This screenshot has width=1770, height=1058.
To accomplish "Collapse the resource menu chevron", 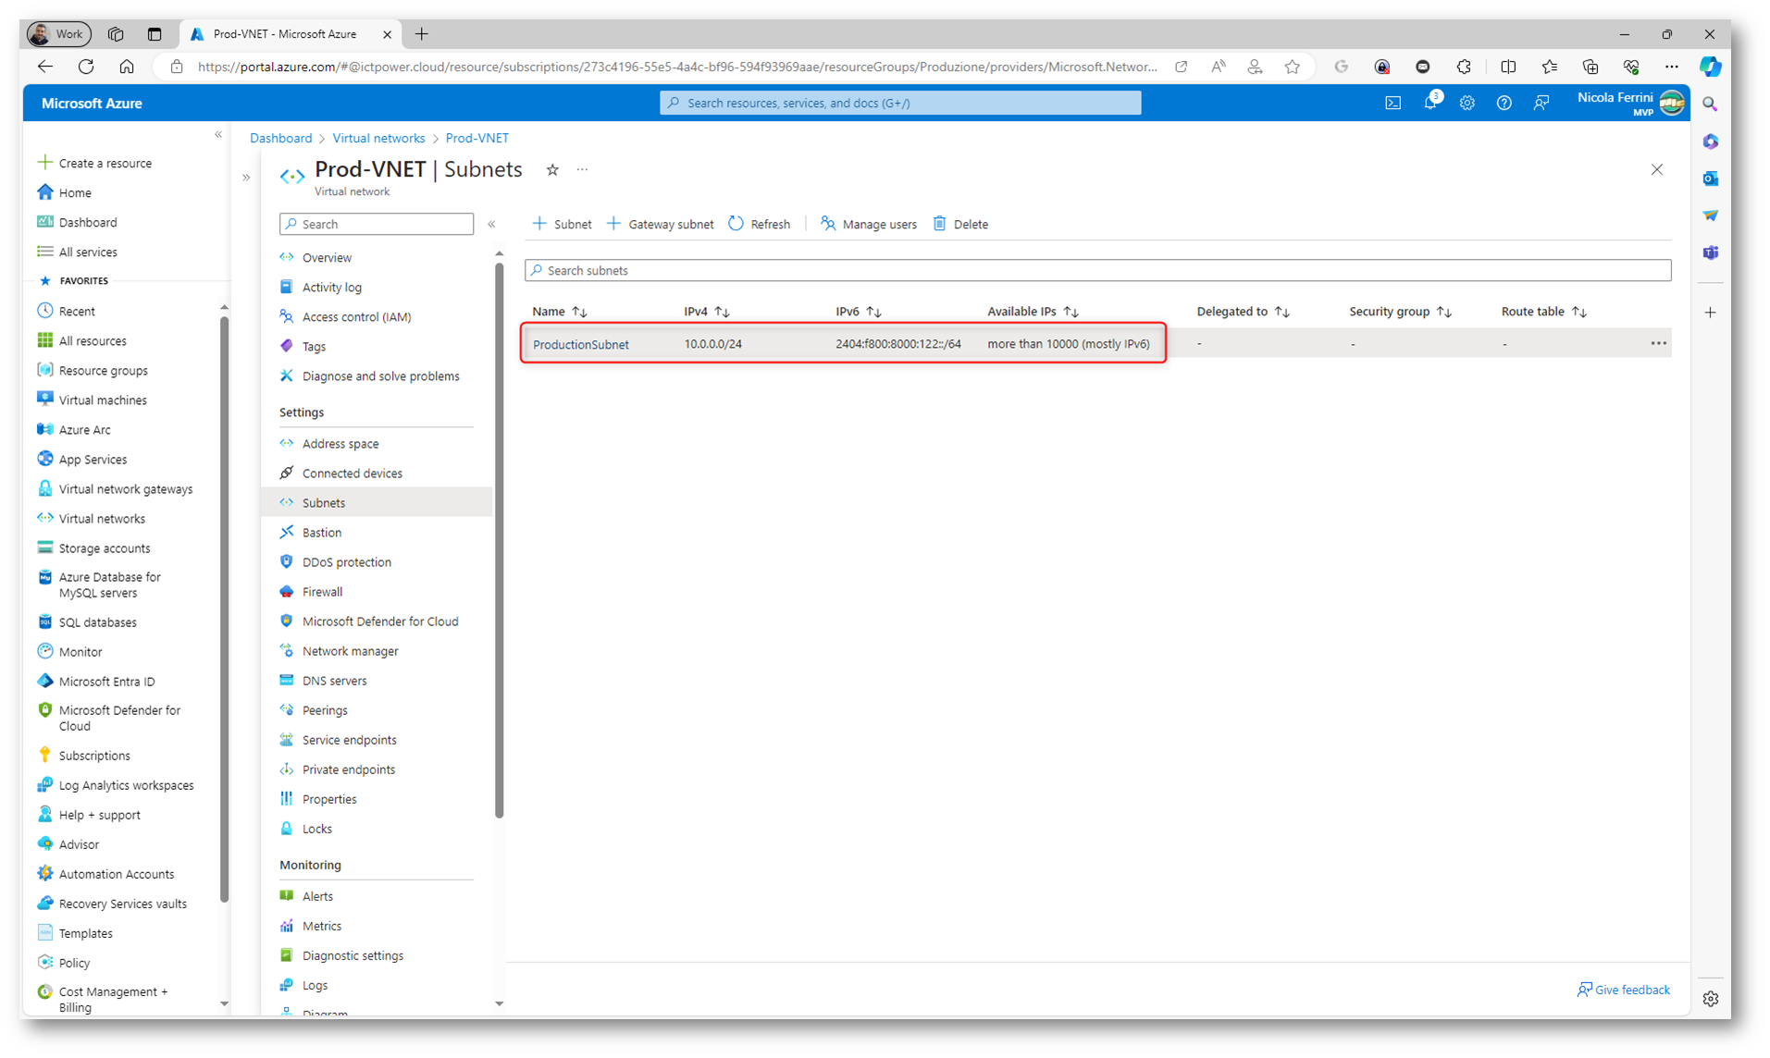I will click(491, 224).
